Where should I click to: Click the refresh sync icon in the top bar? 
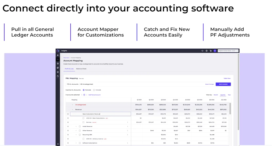click(x=202, y=51)
